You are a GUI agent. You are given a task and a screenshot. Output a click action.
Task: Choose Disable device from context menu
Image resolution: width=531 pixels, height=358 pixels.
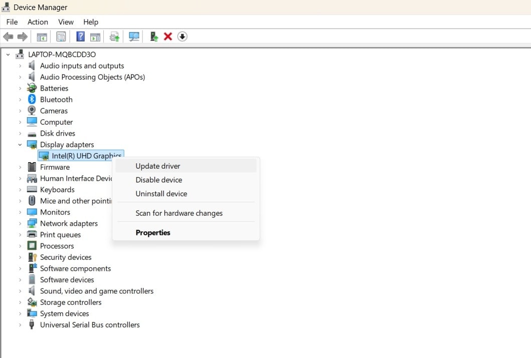(x=186, y=180)
